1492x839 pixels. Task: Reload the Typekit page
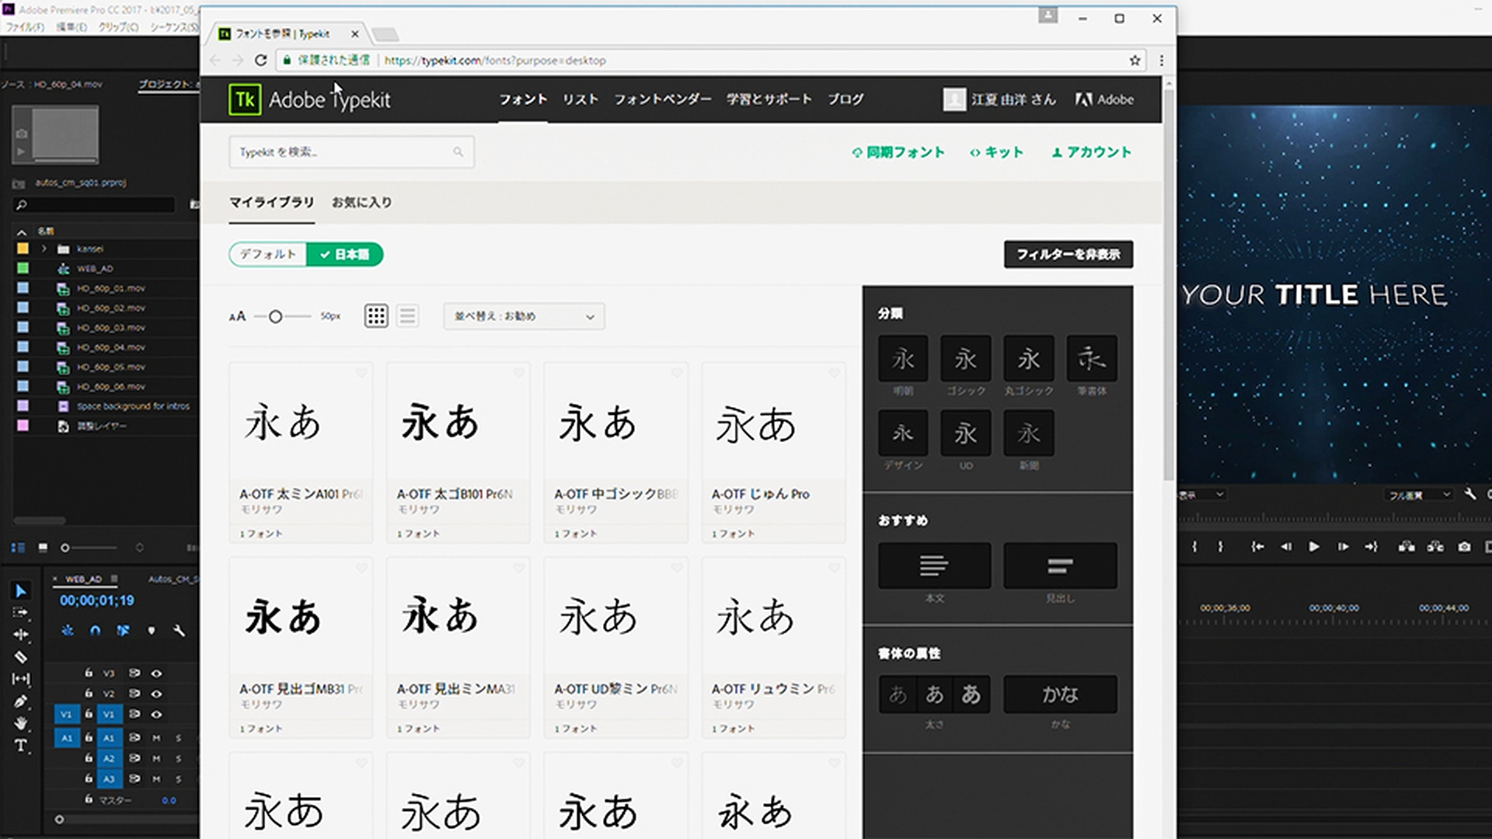coord(261,61)
